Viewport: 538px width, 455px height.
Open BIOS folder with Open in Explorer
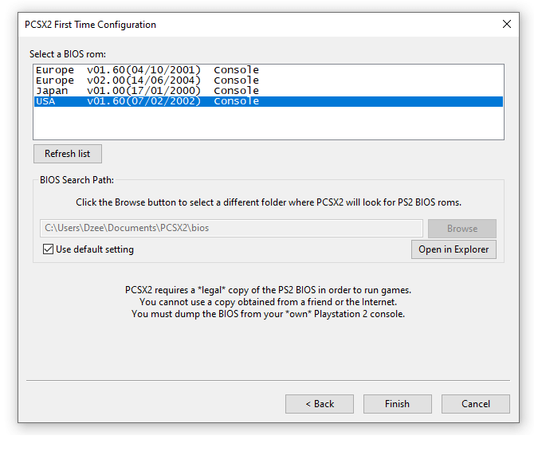[454, 249]
